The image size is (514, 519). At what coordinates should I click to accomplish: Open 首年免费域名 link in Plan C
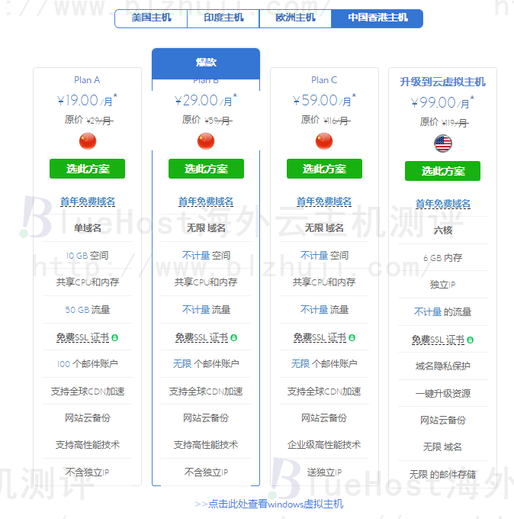(x=324, y=201)
